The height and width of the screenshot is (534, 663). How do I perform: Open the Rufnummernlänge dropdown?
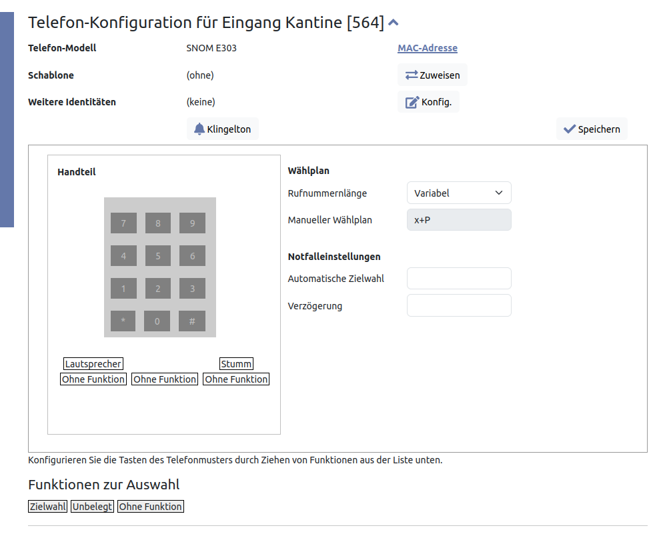click(x=459, y=193)
